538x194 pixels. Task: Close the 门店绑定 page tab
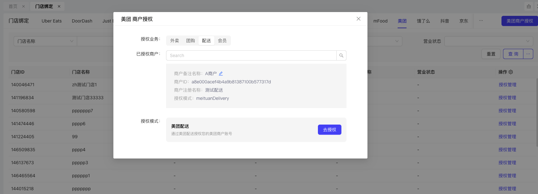59,6
